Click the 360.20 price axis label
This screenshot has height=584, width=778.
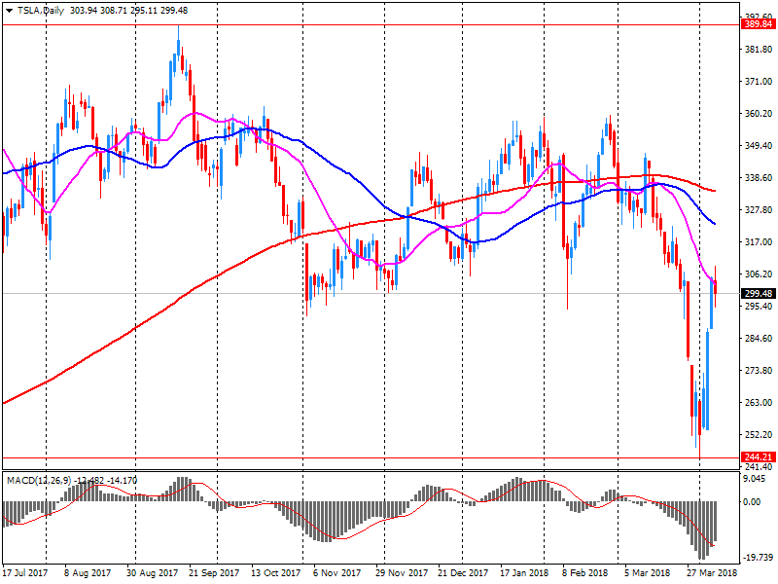coord(759,114)
